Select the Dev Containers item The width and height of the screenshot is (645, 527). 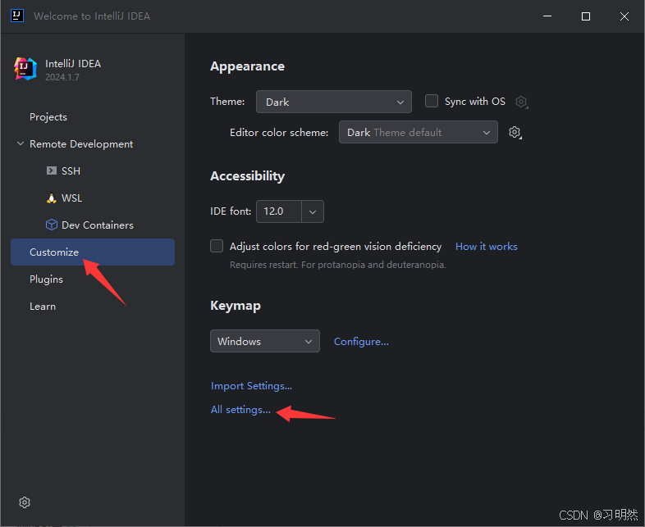(x=98, y=225)
